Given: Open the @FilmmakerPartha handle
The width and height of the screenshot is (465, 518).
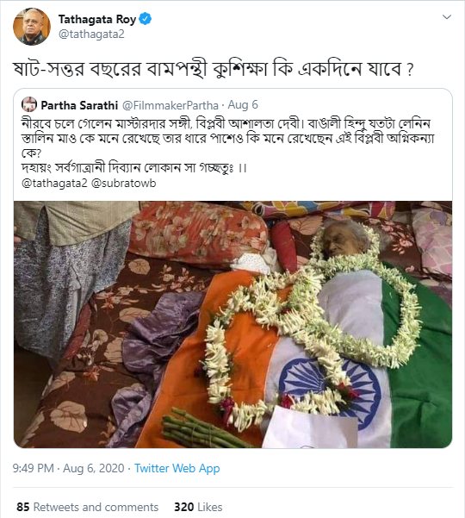Looking at the screenshot, I should tap(170, 105).
